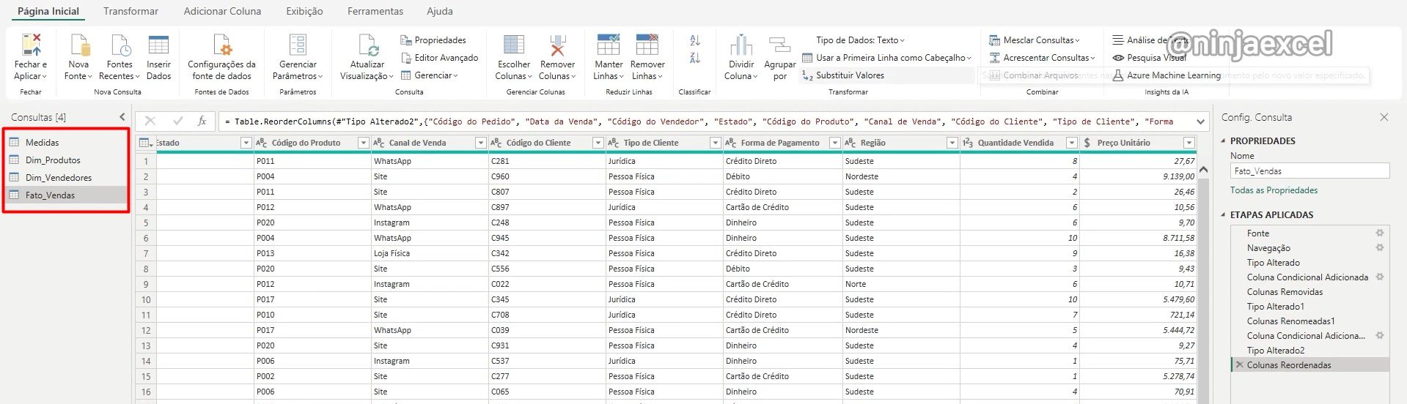Switch to Transformar tab
This screenshot has height=404, width=1407.
131,12
